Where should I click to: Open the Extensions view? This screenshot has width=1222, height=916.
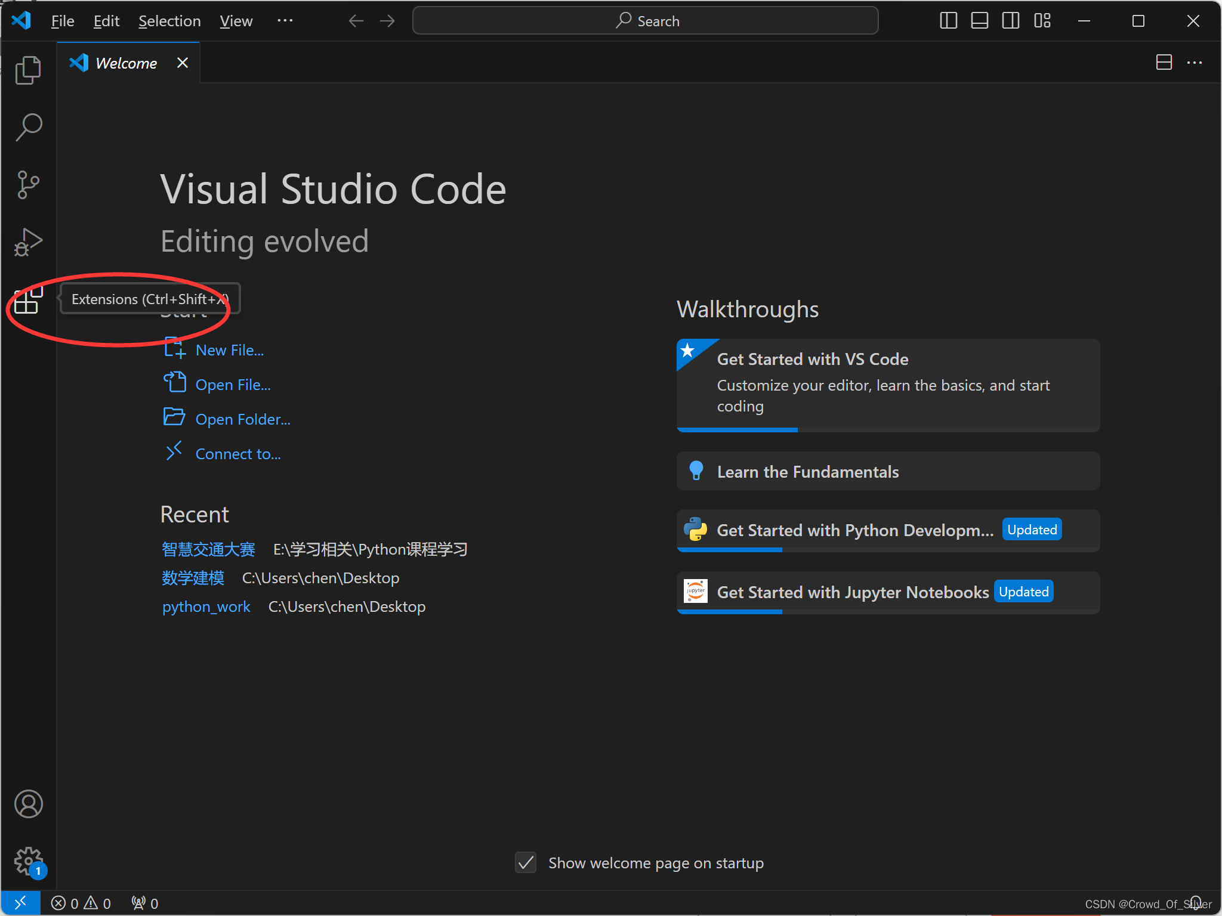pyautogui.click(x=28, y=299)
